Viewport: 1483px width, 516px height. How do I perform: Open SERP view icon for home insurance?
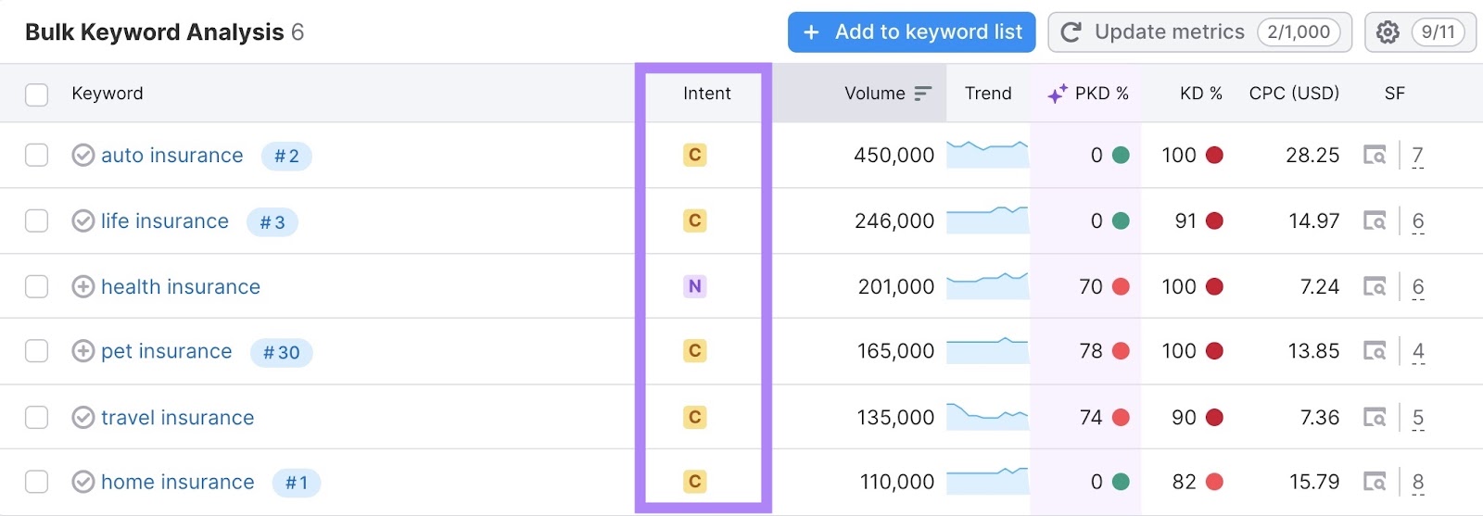point(1374,483)
